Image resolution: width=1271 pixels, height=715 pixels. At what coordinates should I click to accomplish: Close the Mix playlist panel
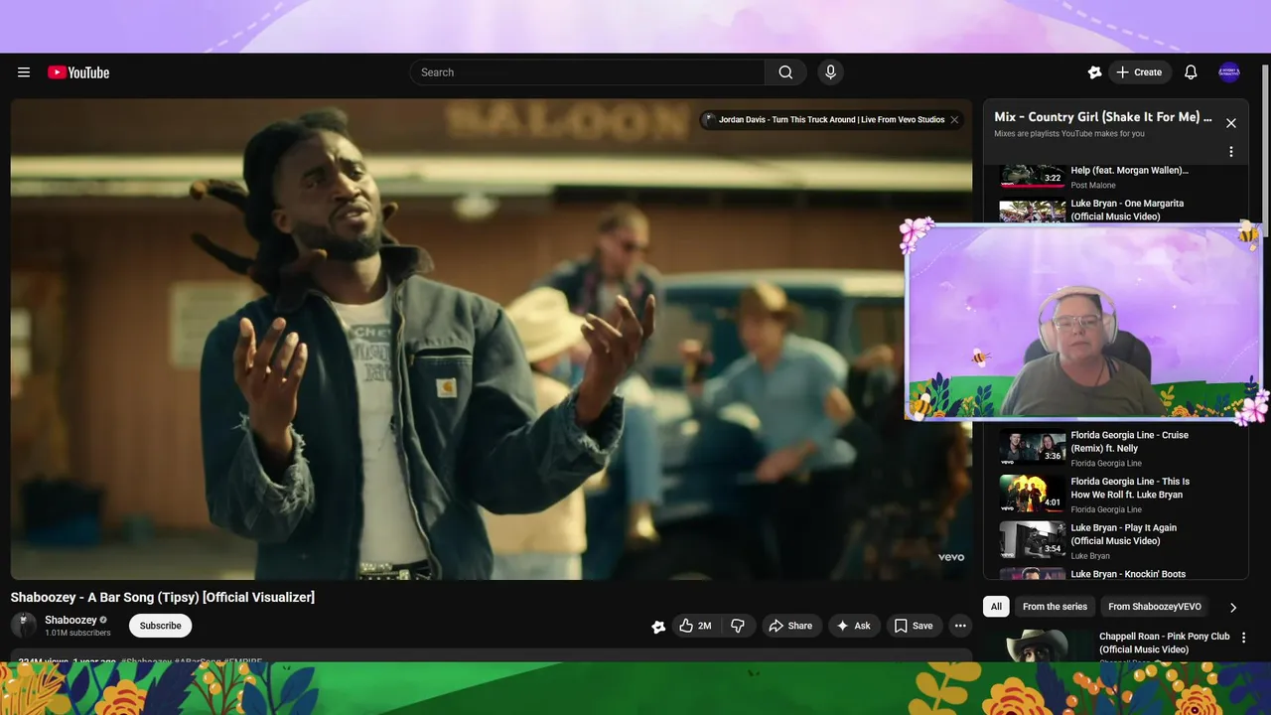click(x=1231, y=123)
